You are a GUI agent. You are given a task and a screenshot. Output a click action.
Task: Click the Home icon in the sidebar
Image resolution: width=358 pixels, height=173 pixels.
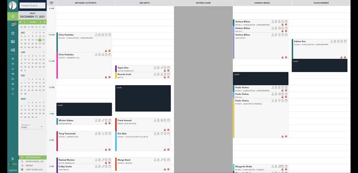coord(13,16)
